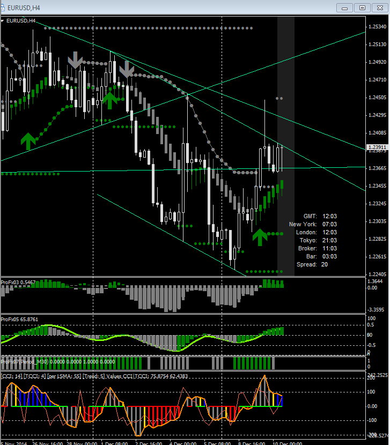Select the second gray down arrow signal
This screenshot has height=445, width=390.
[126, 69]
